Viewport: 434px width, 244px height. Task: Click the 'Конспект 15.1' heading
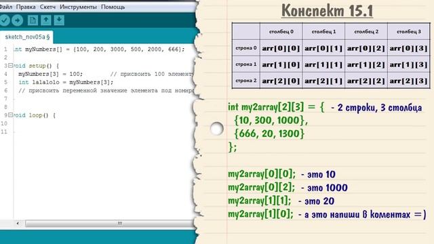[327, 11]
